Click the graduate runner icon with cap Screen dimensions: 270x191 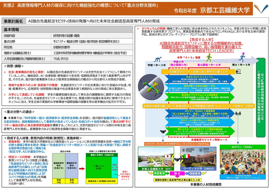pos(242,57)
